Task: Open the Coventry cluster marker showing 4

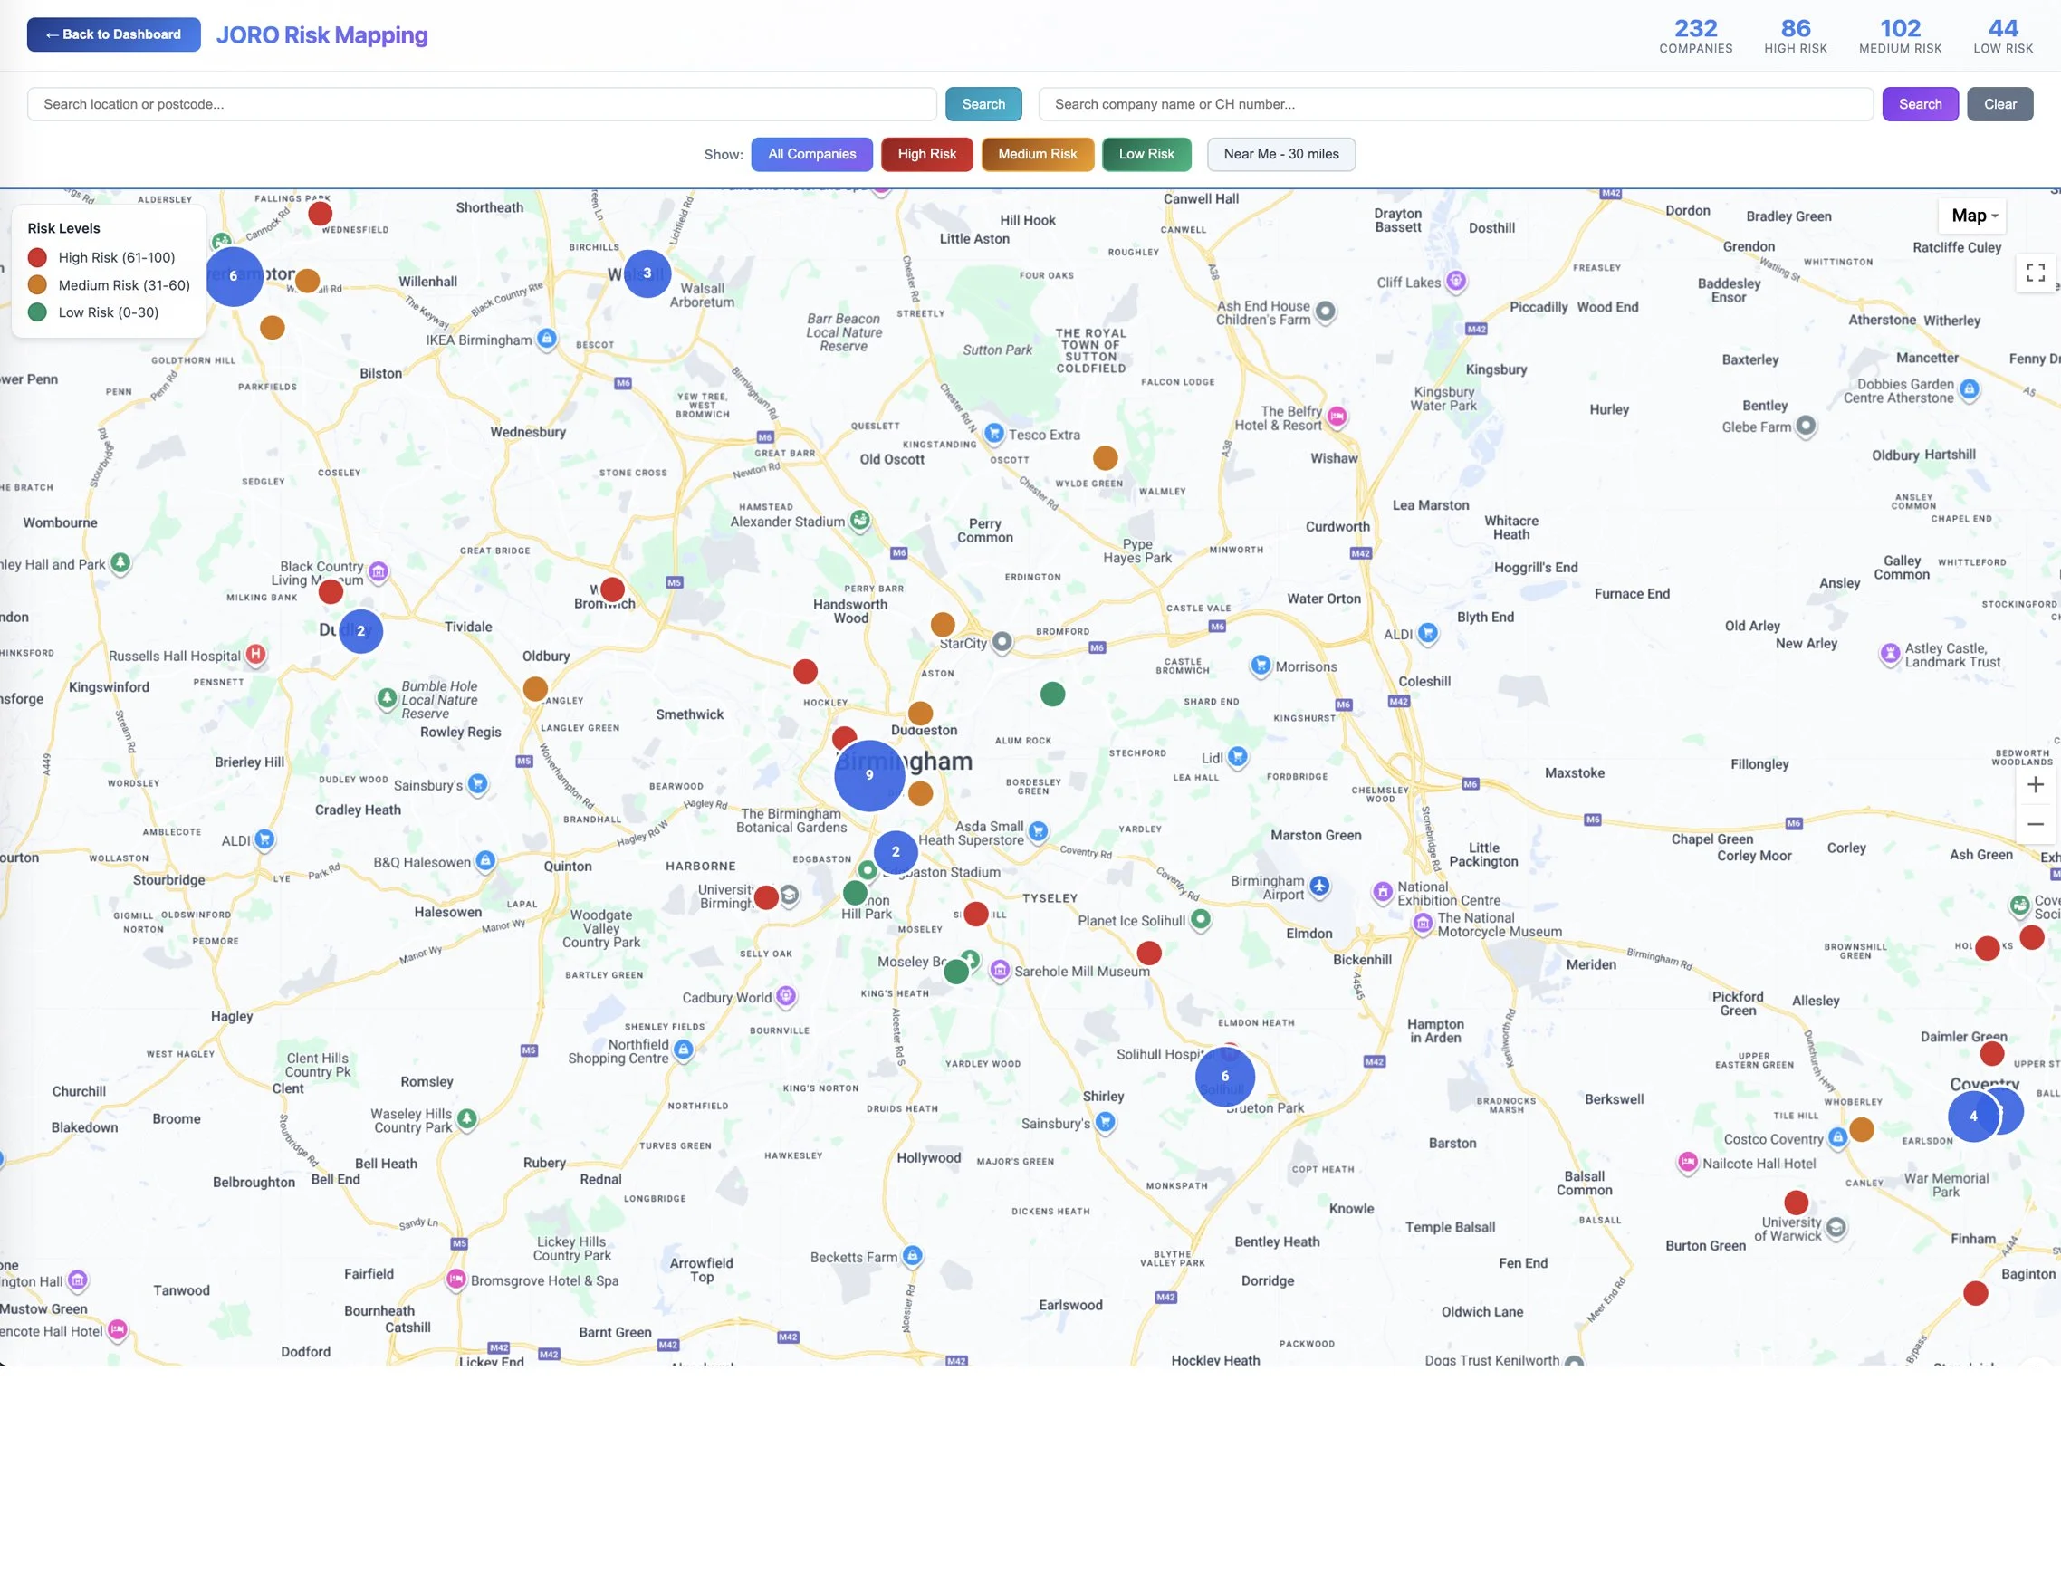Action: click(1973, 1116)
